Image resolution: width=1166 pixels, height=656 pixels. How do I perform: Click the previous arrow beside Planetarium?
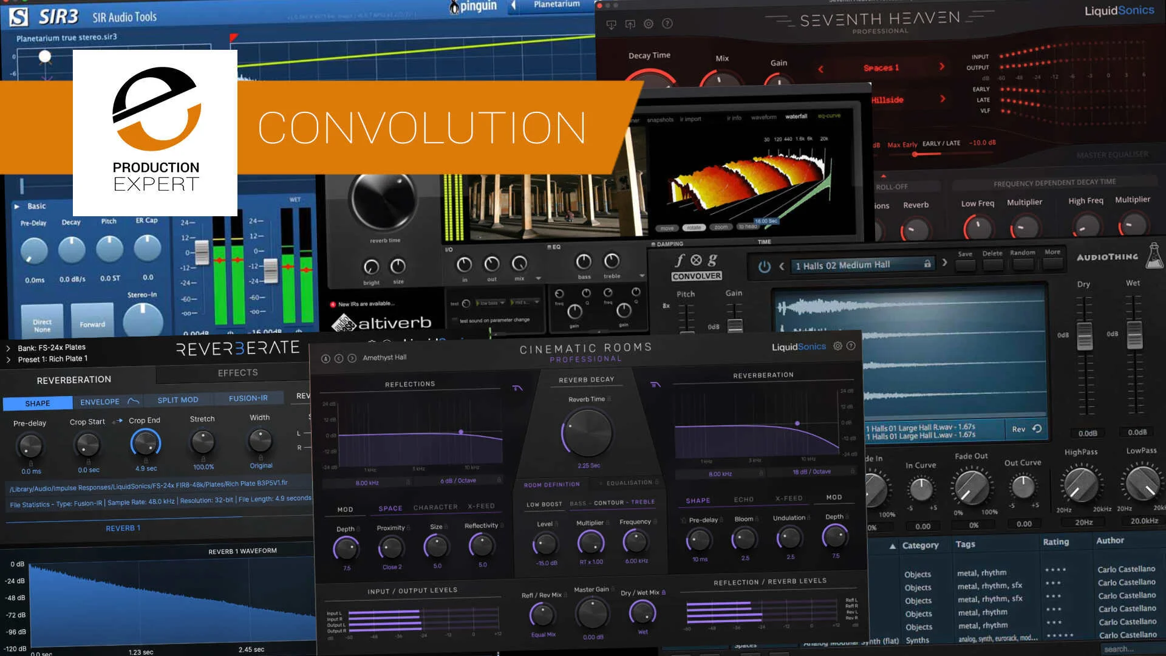[x=514, y=5]
